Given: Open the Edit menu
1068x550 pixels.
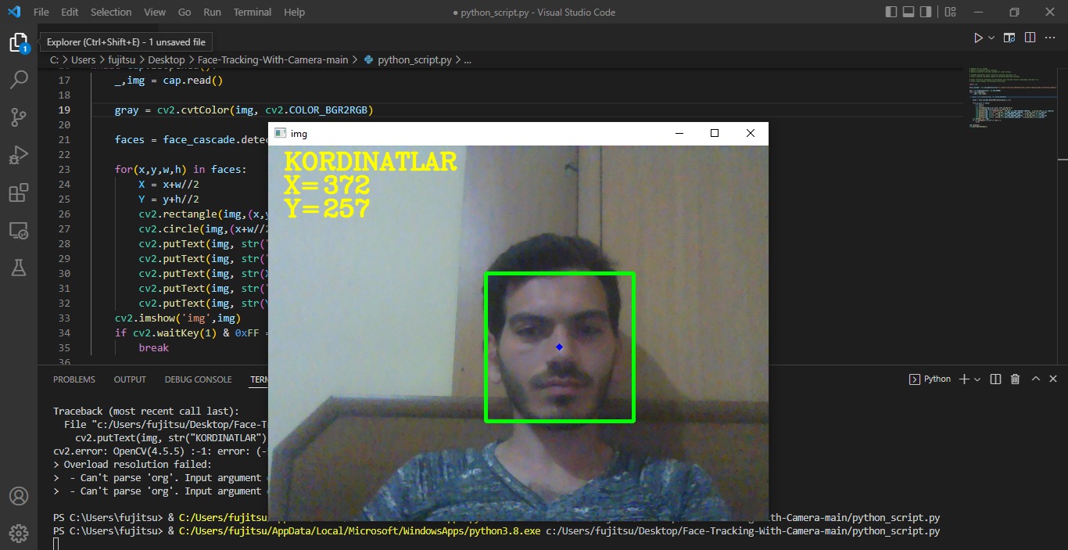Looking at the screenshot, I should pos(70,12).
